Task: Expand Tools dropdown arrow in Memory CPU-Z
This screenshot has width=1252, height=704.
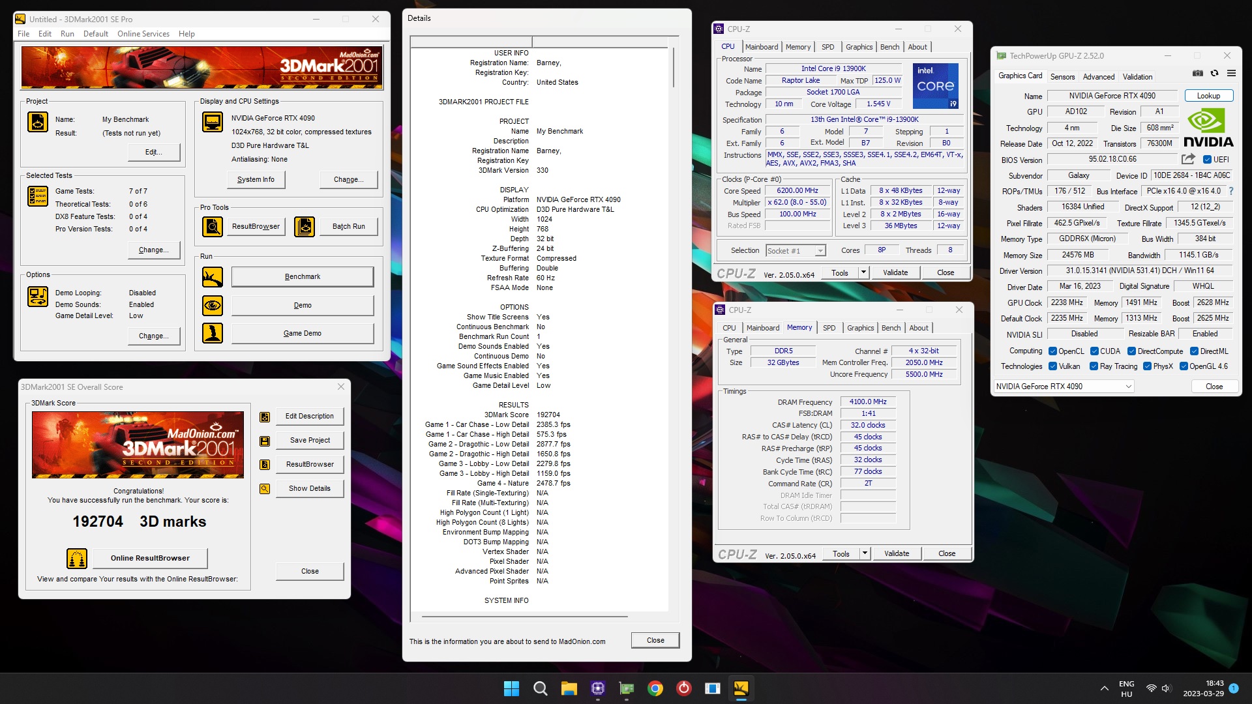Action: pos(865,553)
